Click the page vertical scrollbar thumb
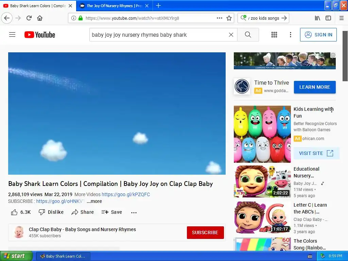 coord(345,56)
